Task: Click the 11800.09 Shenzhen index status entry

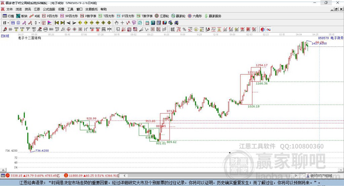Action: pos(91,176)
